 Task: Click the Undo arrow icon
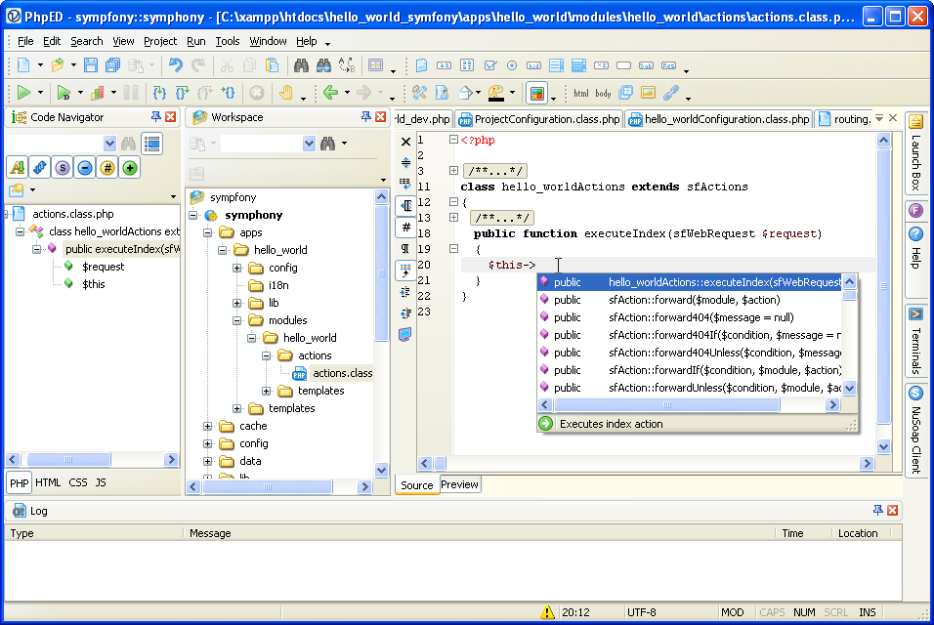(175, 65)
